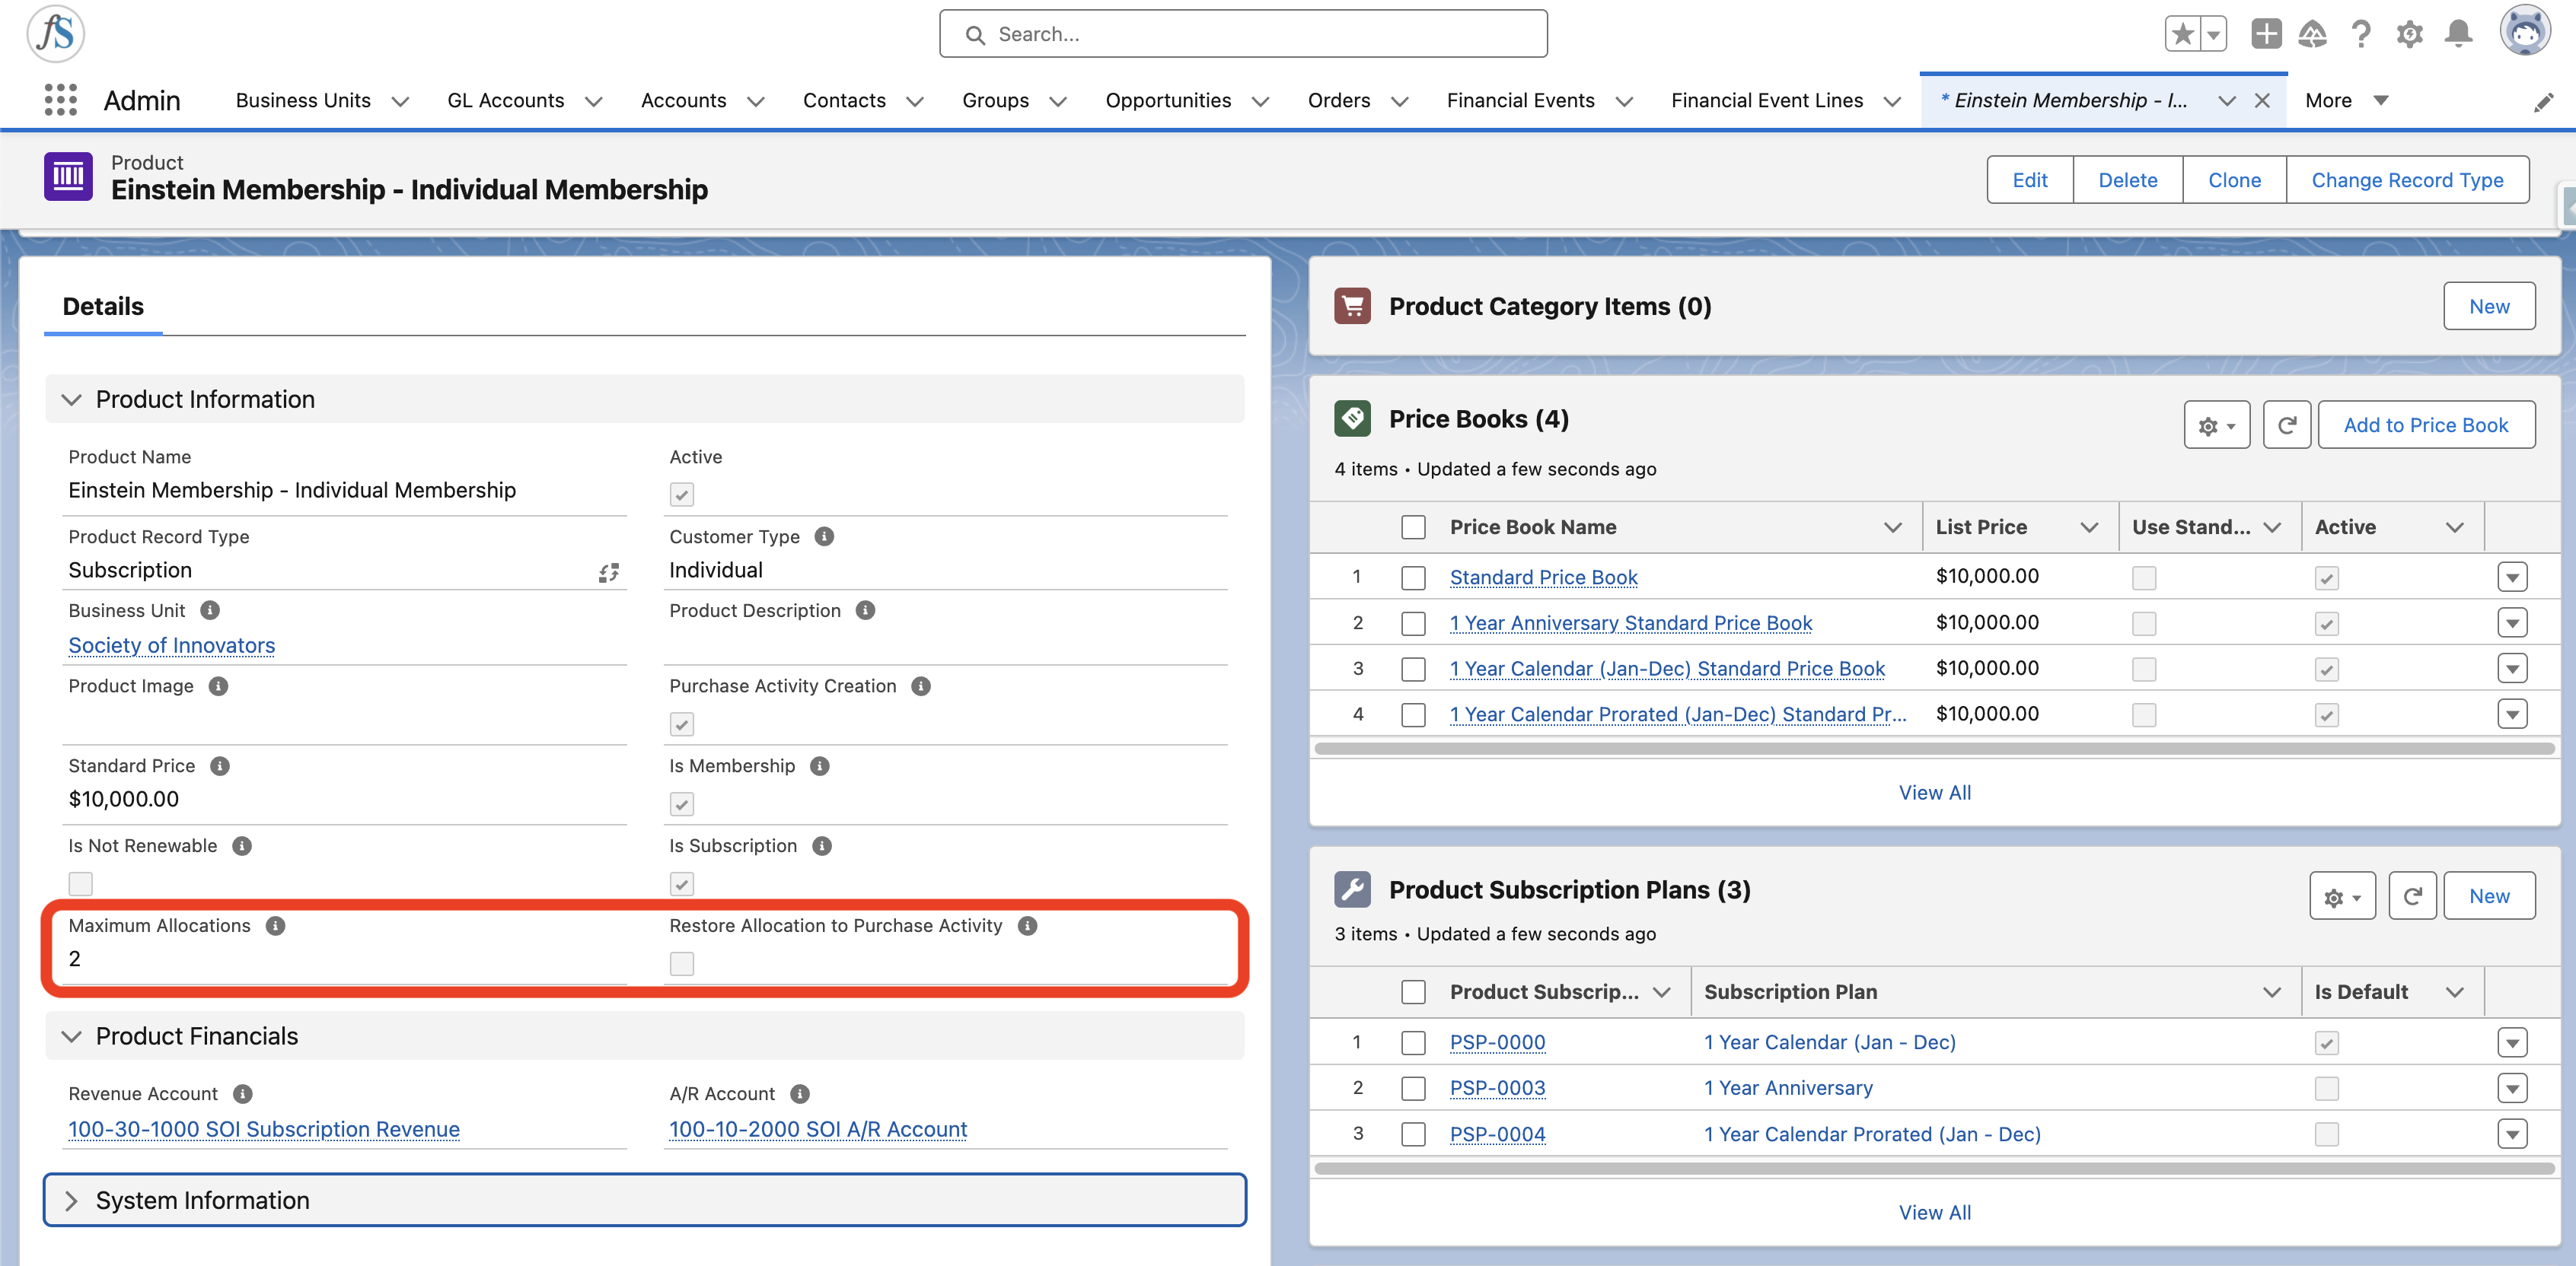
Task: Open row actions for PSP-0003
Action: point(2512,1088)
